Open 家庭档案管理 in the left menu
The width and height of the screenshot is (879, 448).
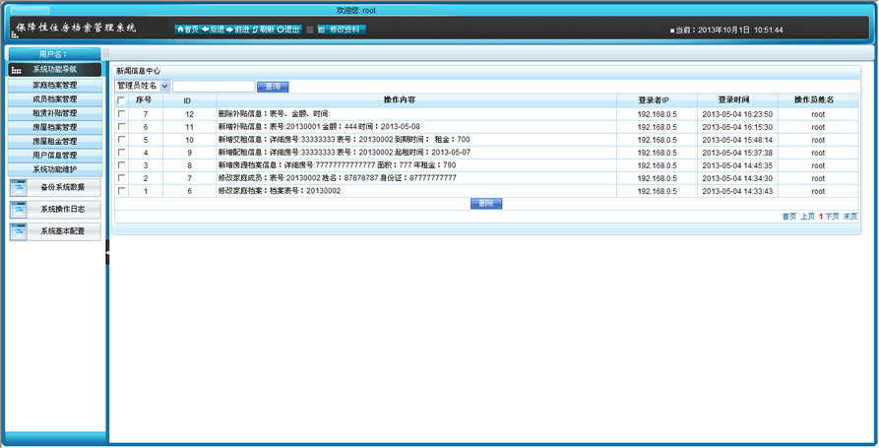point(54,86)
